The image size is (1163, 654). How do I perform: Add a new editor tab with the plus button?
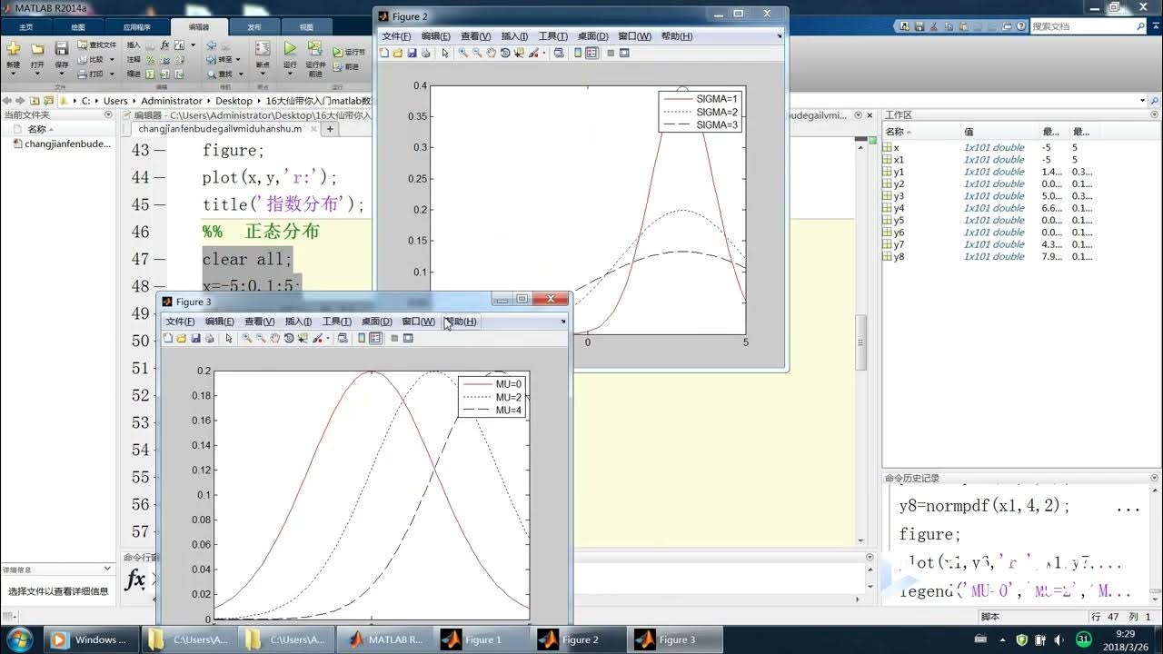pyautogui.click(x=330, y=129)
